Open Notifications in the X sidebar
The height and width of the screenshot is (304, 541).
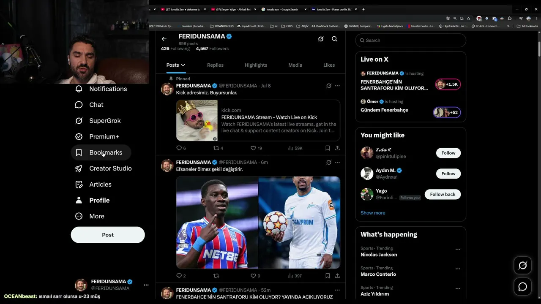(x=101, y=89)
